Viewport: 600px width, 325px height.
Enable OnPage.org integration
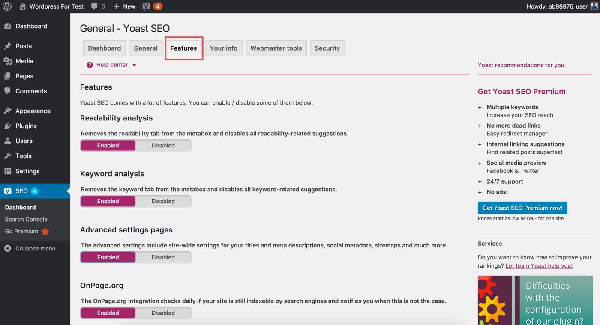click(108, 313)
